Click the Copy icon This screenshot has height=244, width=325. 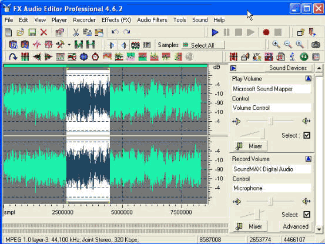(87, 32)
